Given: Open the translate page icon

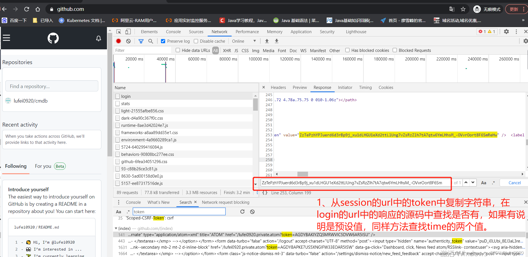Looking at the screenshot, I should pos(452,9).
